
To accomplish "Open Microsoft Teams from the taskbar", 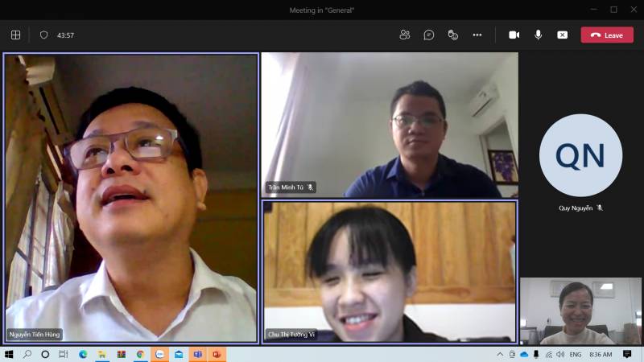I will 198,354.
